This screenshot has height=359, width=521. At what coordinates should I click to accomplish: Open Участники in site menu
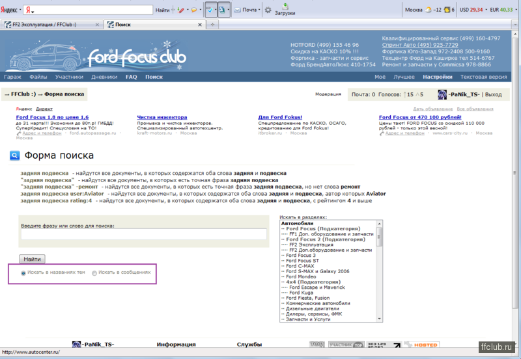[x=69, y=77]
